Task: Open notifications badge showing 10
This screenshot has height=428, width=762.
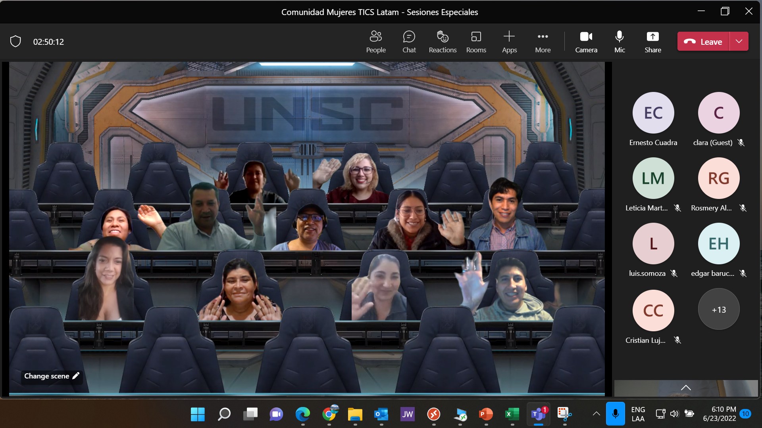Action: pyautogui.click(x=745, y=414)
